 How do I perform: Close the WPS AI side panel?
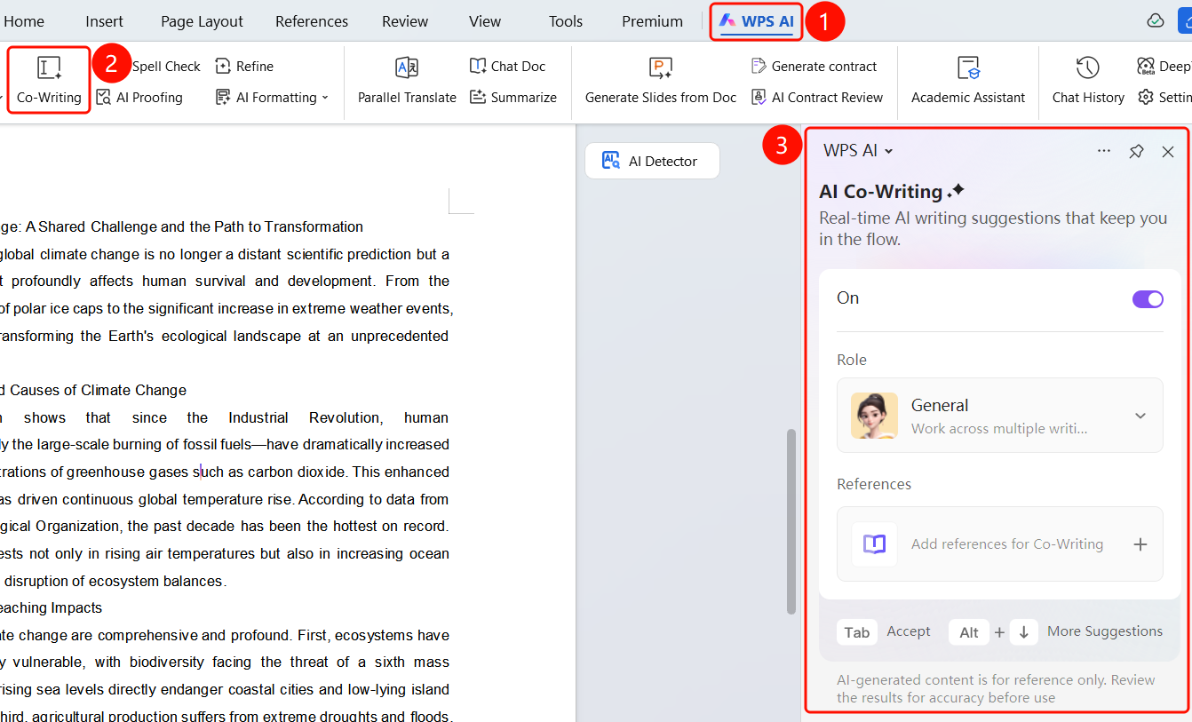click(x=1168, y=151)
